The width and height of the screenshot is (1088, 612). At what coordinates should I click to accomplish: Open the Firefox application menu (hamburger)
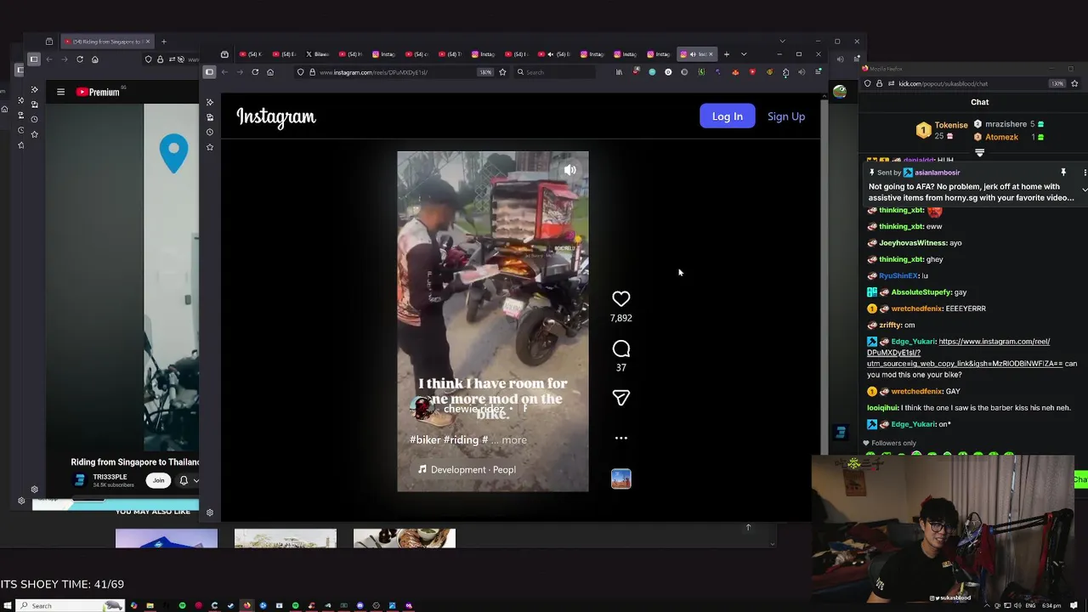point(818,72)
